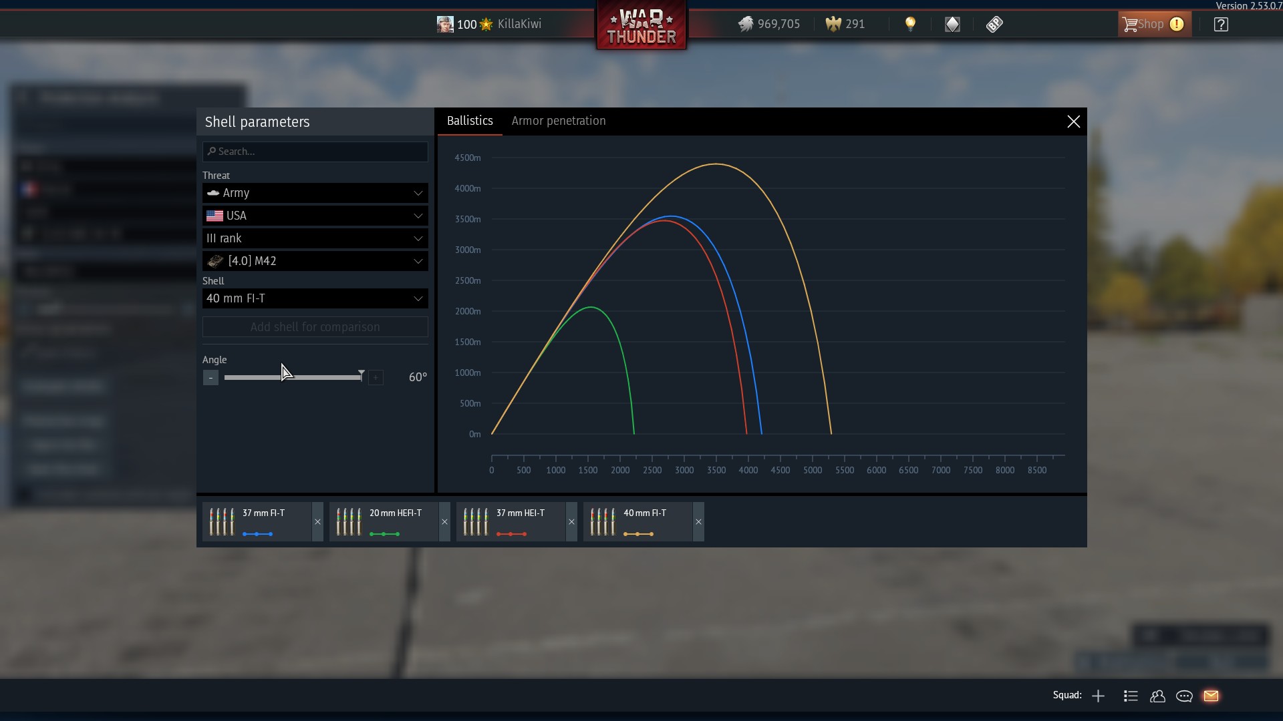Open the mail envelope icon
This screenshot has height=721, width=1283.
coord(1211,696)
